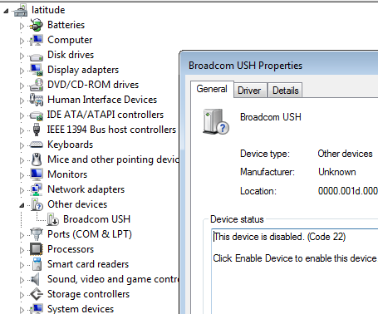Click the 'Other devices' device type value
Viewport: 378px width, 314px height.
(x=345, y=154)
